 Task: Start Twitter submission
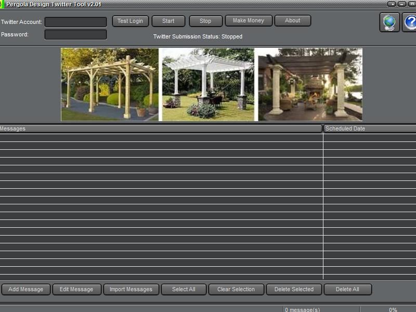168,21
